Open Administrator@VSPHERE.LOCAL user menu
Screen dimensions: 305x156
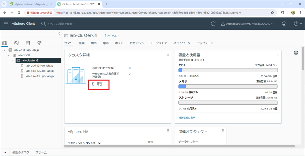(x=247, y=24)
